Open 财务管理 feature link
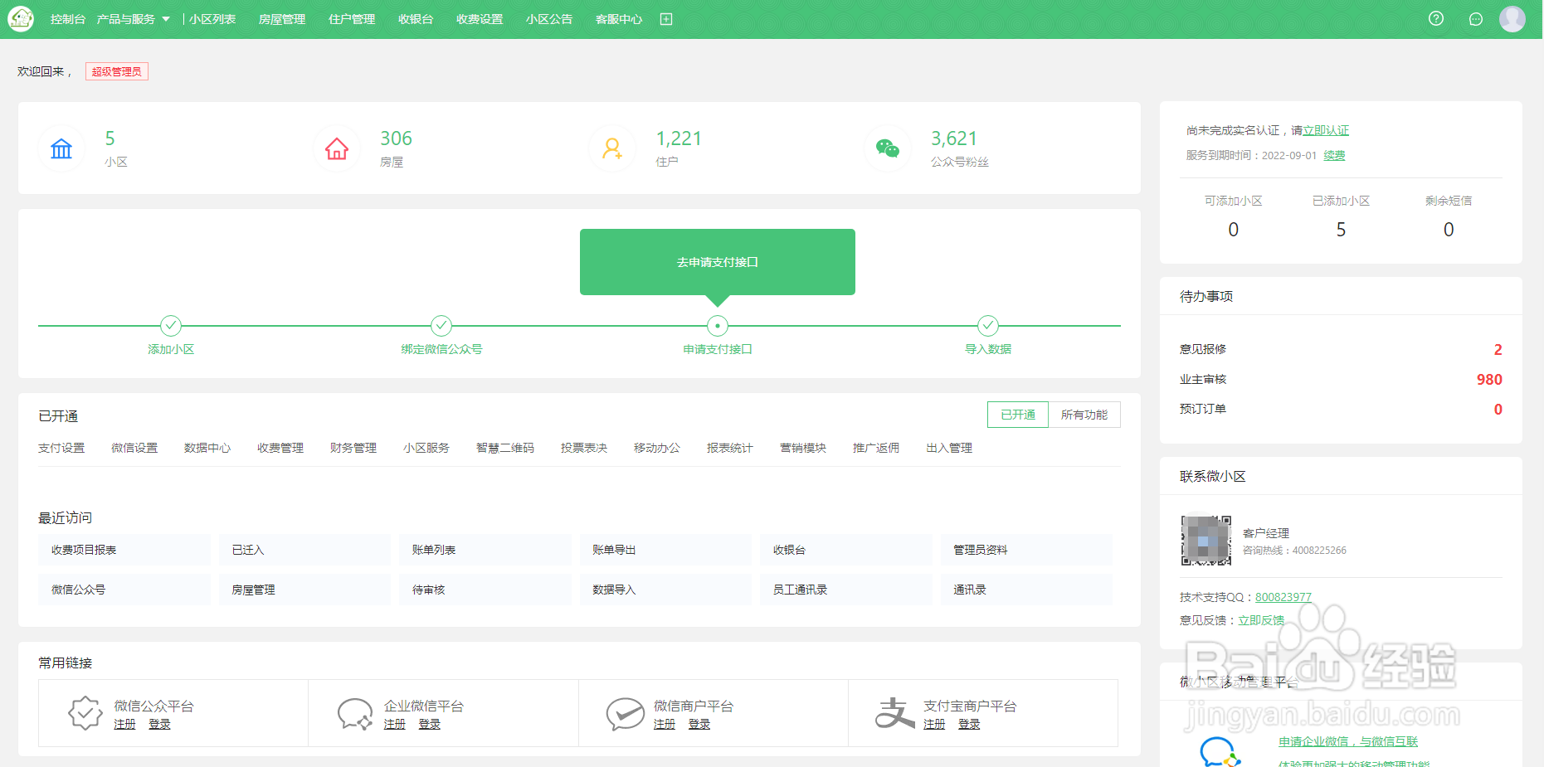Viewport: 1544px width, 767px height. point(353,448)
